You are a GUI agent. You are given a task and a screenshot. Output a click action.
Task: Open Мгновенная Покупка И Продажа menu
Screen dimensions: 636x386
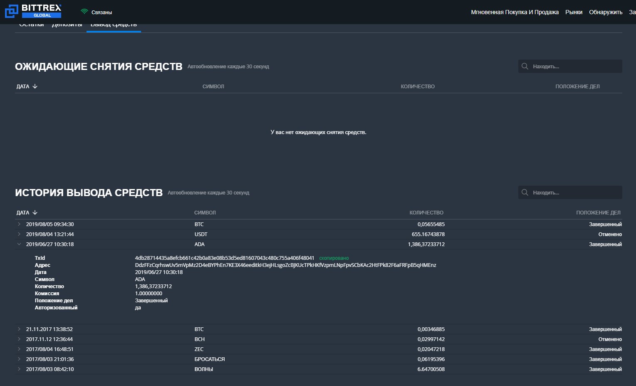pyautogui.click(x=515, y=12)
